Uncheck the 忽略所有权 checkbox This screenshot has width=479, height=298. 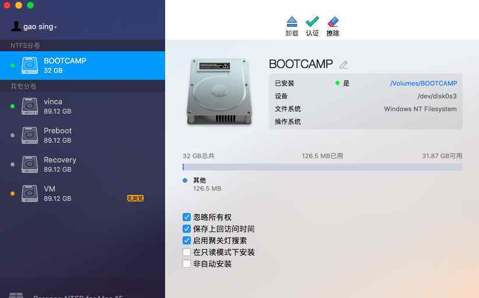pyautogui.click(x=186, y=217)
